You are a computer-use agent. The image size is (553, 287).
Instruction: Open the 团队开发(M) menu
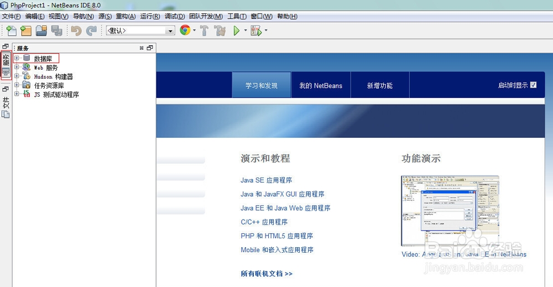[x=206, y=16]
